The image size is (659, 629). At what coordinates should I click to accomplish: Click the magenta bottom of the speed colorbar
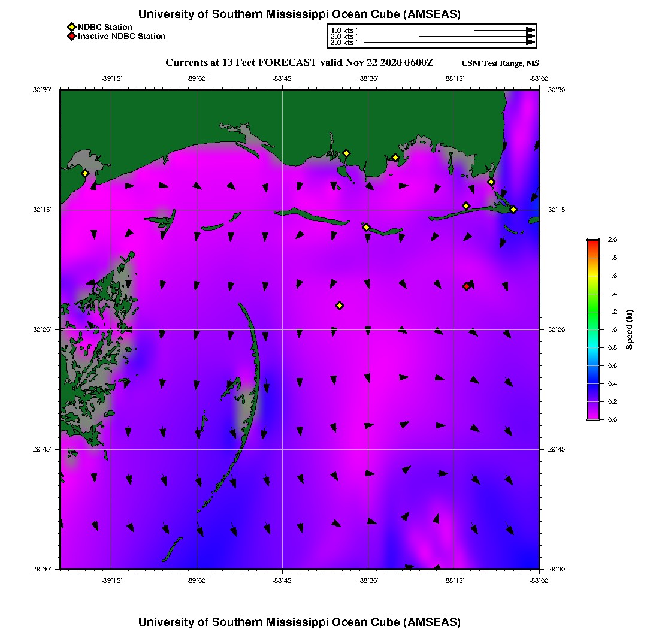pos(593,416)
